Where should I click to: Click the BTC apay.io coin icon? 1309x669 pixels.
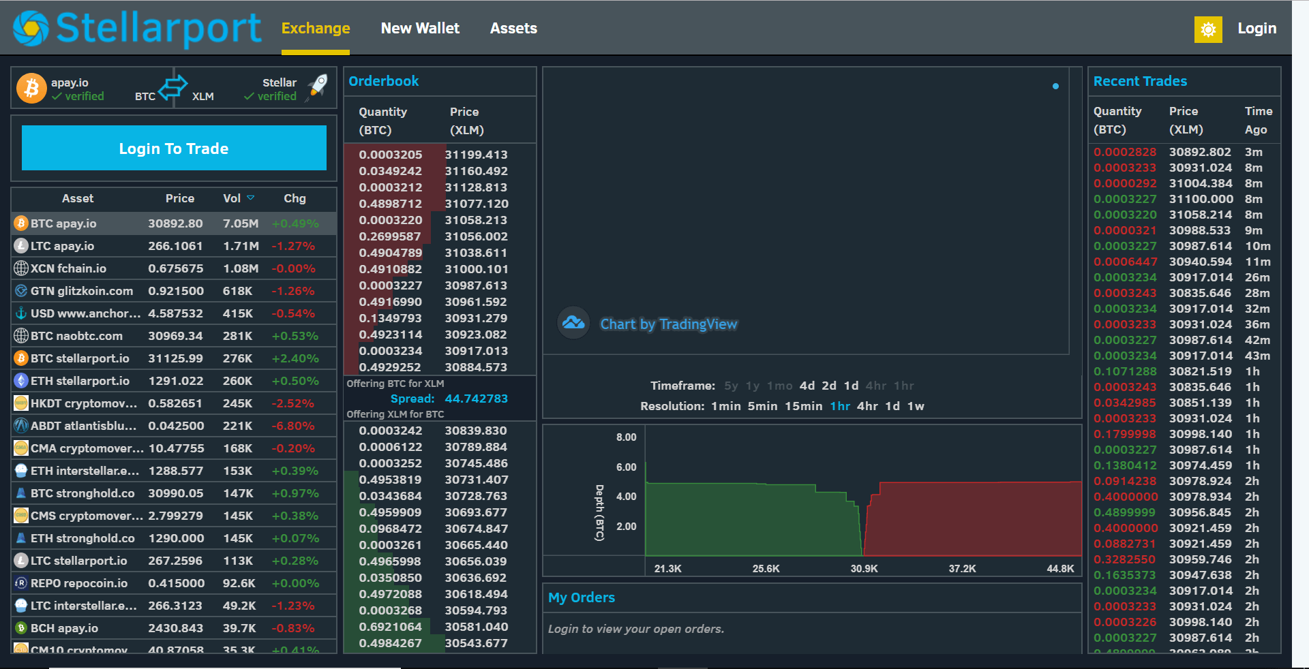click(21, 223)
